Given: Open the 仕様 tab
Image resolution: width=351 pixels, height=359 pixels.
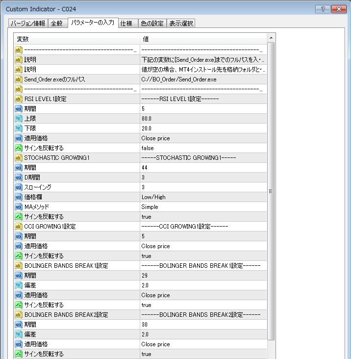Looking at the screenshot, I should click(128, 24).
